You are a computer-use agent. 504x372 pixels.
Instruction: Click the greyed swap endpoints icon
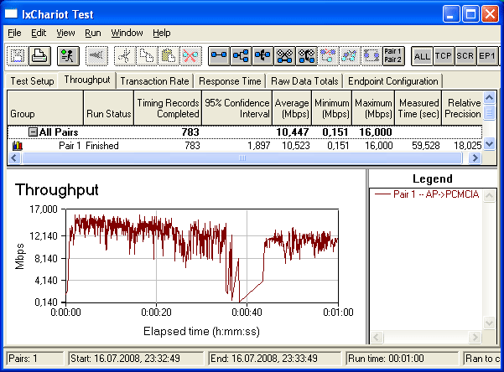coord(350,56)
